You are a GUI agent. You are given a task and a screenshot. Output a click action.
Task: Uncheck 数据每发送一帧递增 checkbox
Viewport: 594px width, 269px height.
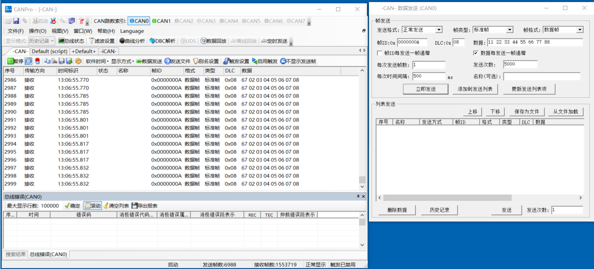pos(475,53)
